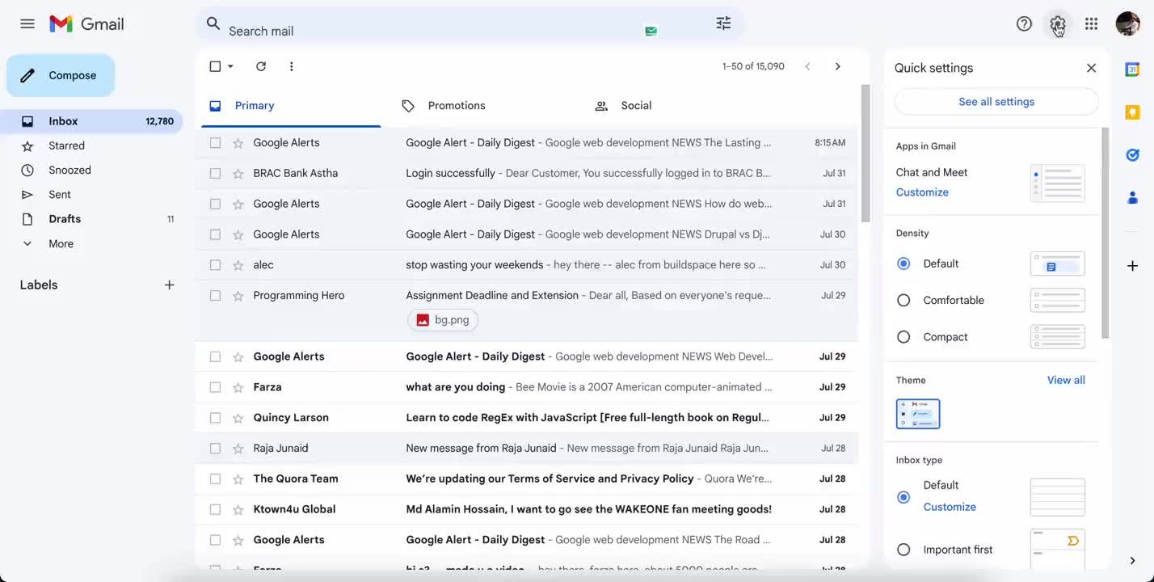Click the email list scrollbar
This screenshot has width=1154, height=582.
click(865, 154)
